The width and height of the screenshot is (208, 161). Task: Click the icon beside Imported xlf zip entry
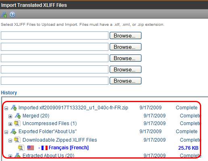coord(14,108)
